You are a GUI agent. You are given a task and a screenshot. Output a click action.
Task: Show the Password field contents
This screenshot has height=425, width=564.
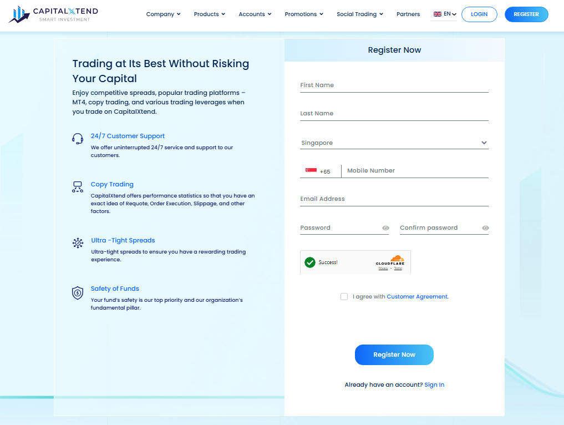(x=385, y=228)
